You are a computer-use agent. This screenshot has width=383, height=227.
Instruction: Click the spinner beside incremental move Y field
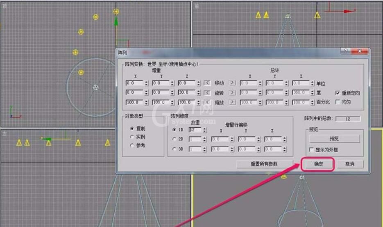pyautogui.click(x=172, y=83)
